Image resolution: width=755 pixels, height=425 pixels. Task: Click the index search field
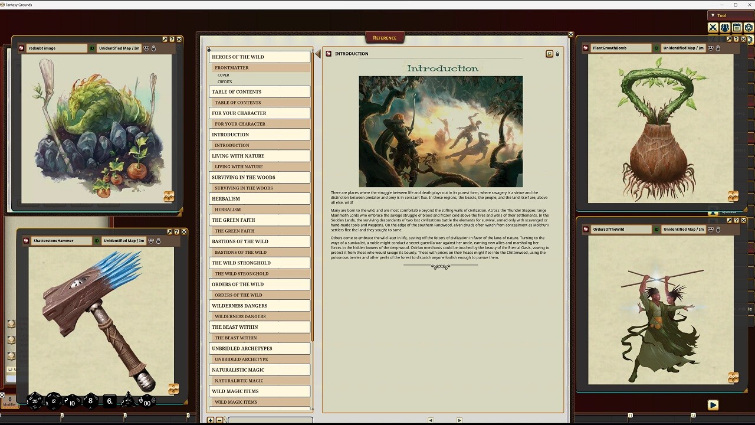click(x=270, y=420)
